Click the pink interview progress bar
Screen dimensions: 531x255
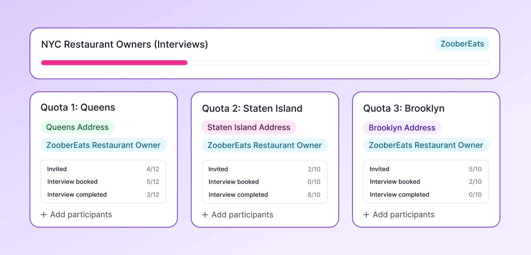pyautogui.click(x=114, y=63)
